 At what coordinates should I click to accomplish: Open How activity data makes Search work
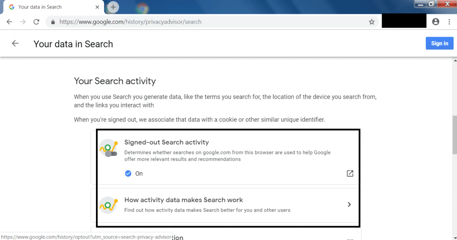(x=183, y=200)
